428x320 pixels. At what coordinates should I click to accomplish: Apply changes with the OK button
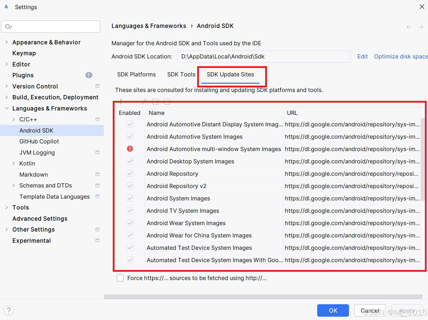[333, 310]
